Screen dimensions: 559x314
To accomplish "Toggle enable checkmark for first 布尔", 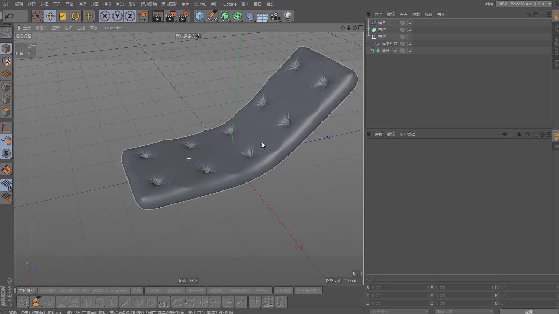I will [411, 30].
